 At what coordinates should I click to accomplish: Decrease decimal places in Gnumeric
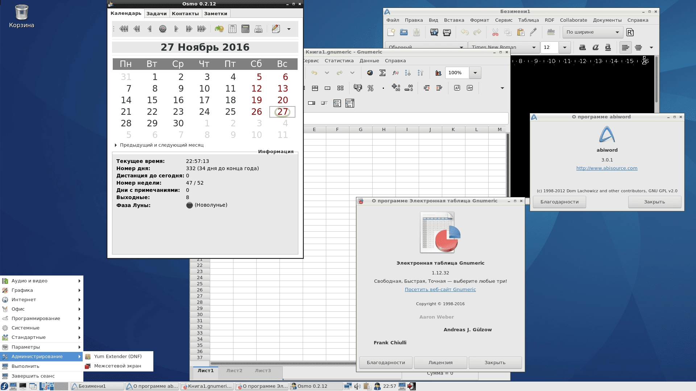409,88
